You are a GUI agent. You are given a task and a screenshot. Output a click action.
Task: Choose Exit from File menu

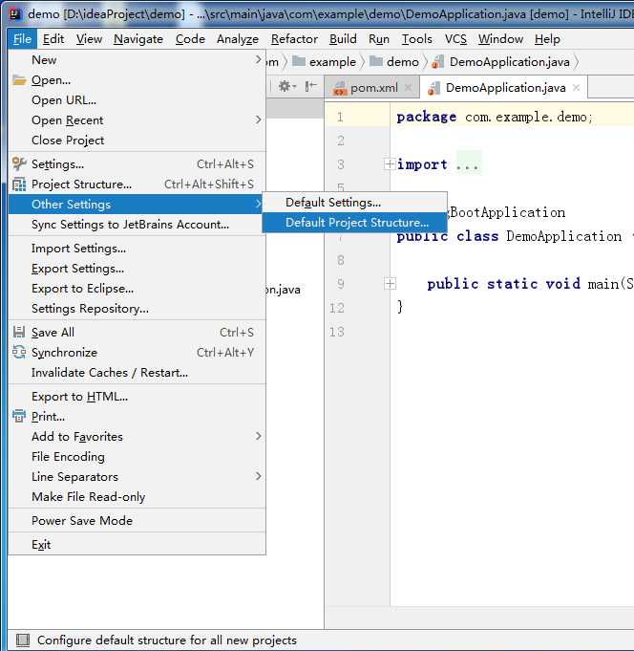[x=137, y=545]
